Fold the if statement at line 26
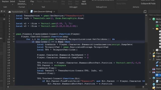The image size is (161, 90). coord(14,81)
